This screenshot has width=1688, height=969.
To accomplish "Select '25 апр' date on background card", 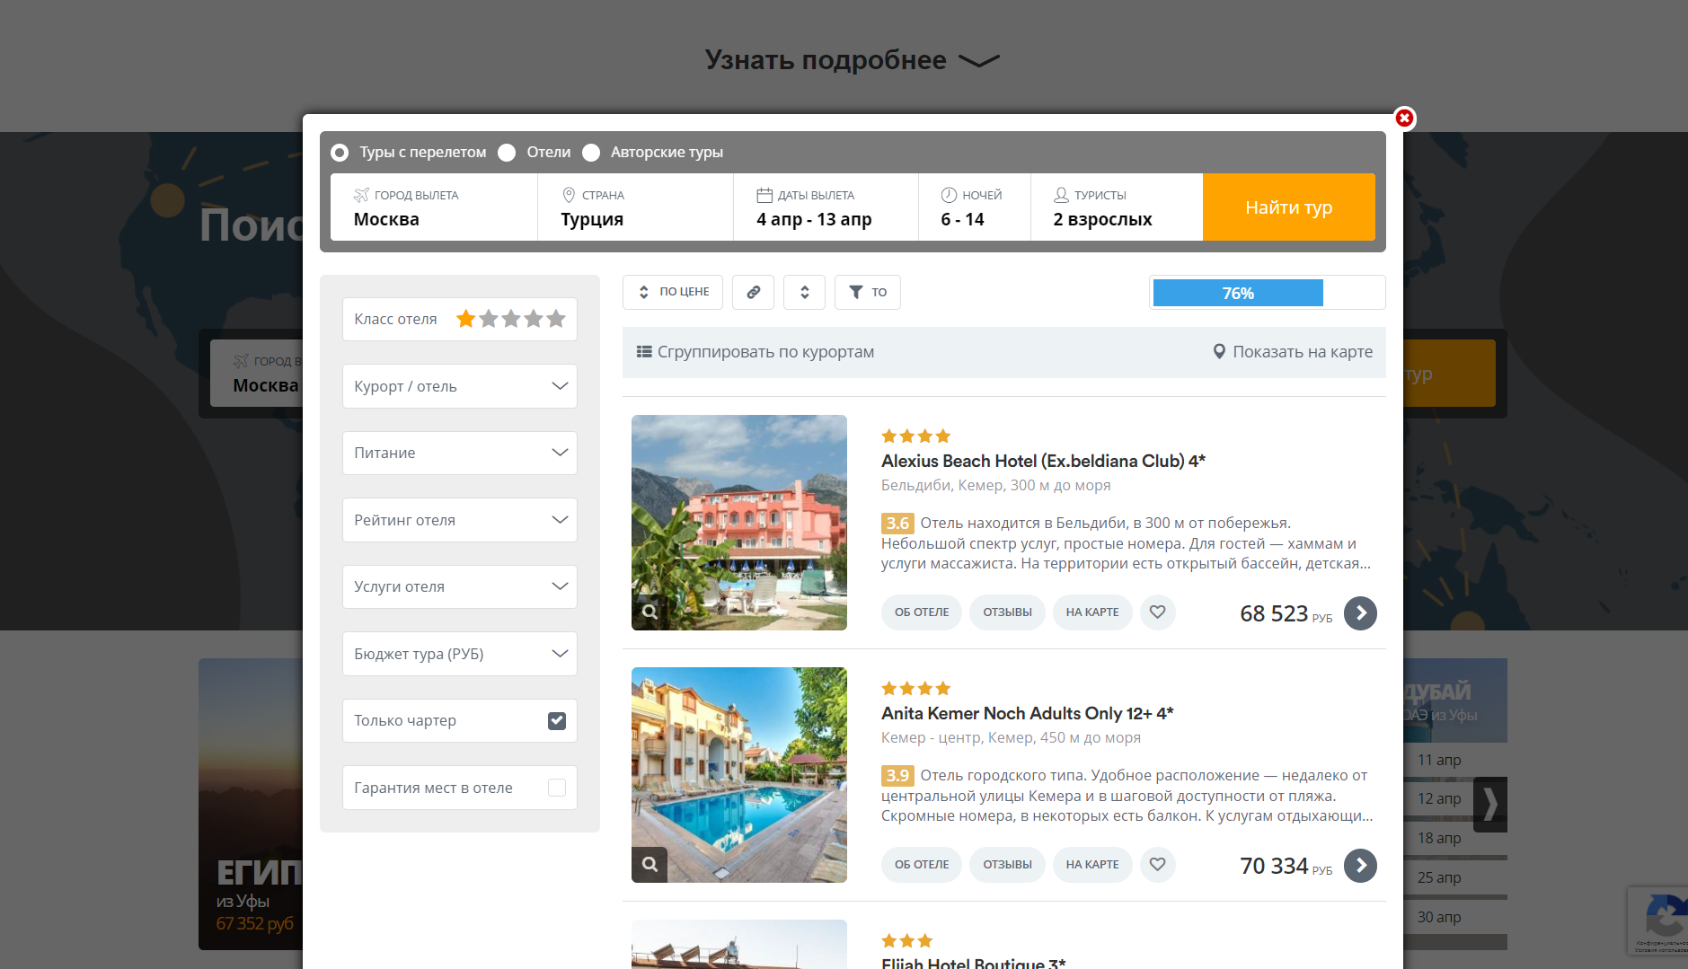I will point(1439,877).
